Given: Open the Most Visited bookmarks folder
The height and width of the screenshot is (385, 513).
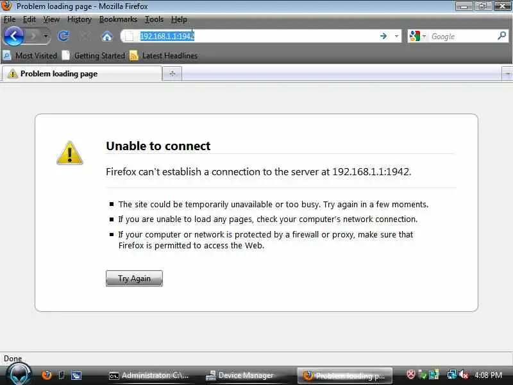Looking at the screenshot, I should 30,56.
